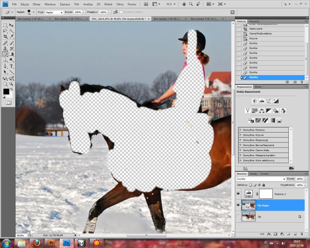This screenshot has width=310, height=248.
Task: Expand Domyślne: Krzywe preset
Action: click(241, 134)
